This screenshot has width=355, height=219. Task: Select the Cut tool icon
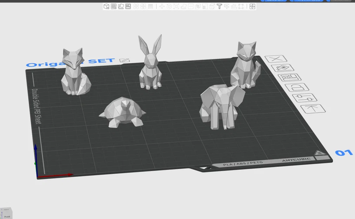click(191, 6)
